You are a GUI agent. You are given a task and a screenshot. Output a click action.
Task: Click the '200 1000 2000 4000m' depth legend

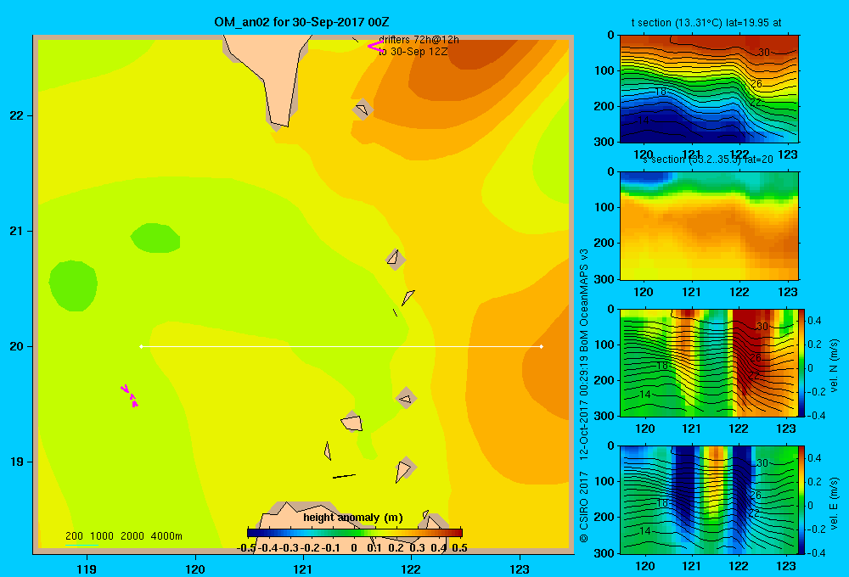pyautogui.click(x=123, y=536)
